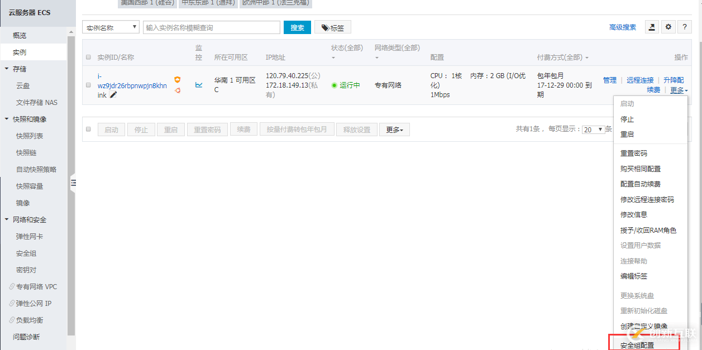Screen dimensions: 702x350
Task: Click the chain link icon beside 负载均衡
Action: (x=12, y=320)
